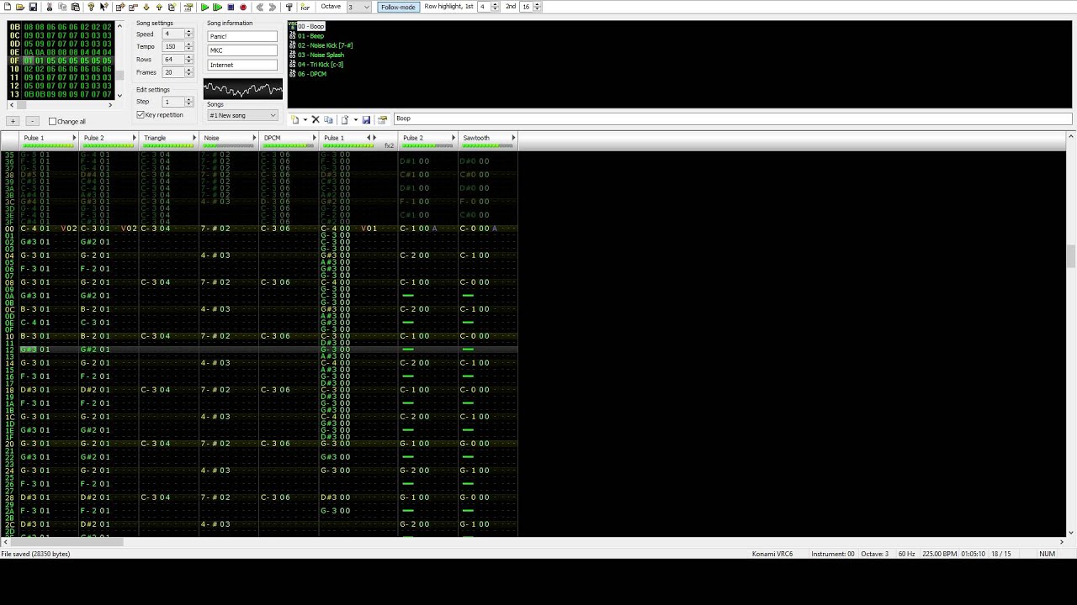The width and height of the screenshot is (1077, 605).
Task: Adjust the Tempo spinner arrows
Action: click(188, 47)
